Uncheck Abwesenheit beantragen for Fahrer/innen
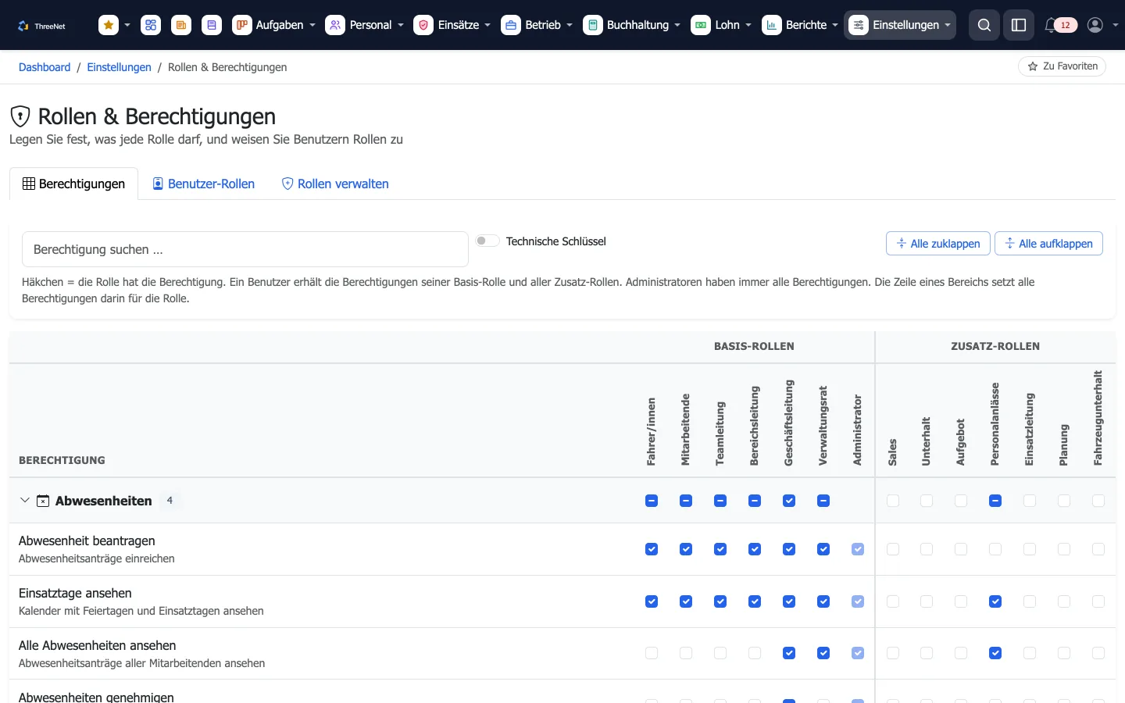The width and height of the screenshot is (1125, 703). (x=652, y=549)
